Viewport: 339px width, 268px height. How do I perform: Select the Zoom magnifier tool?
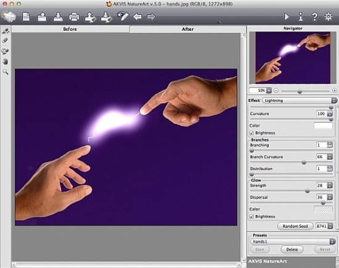[6, 72]
